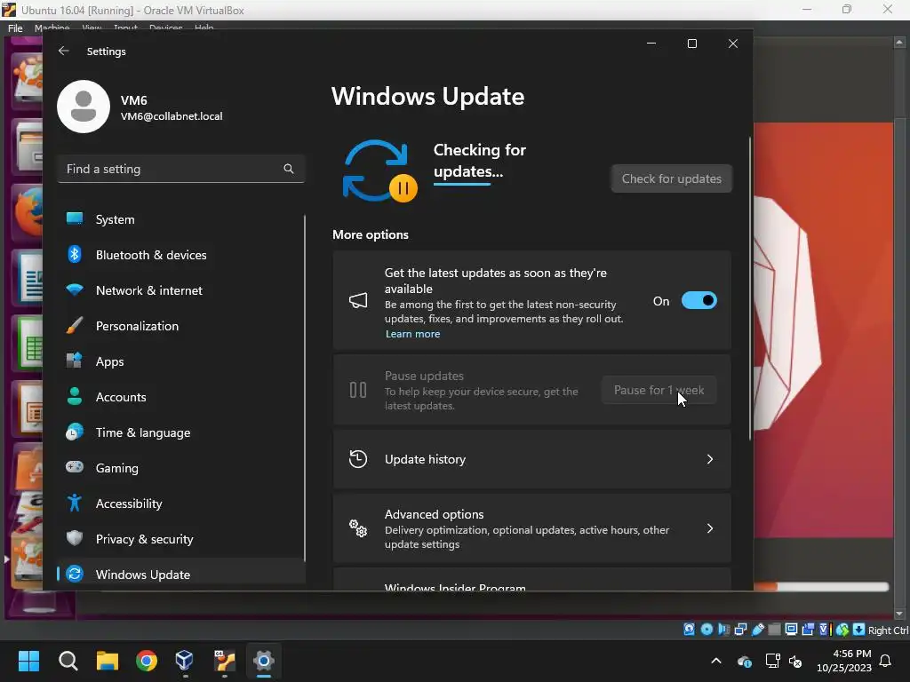Open VirtualBox Help menu

tap(204, 28)
